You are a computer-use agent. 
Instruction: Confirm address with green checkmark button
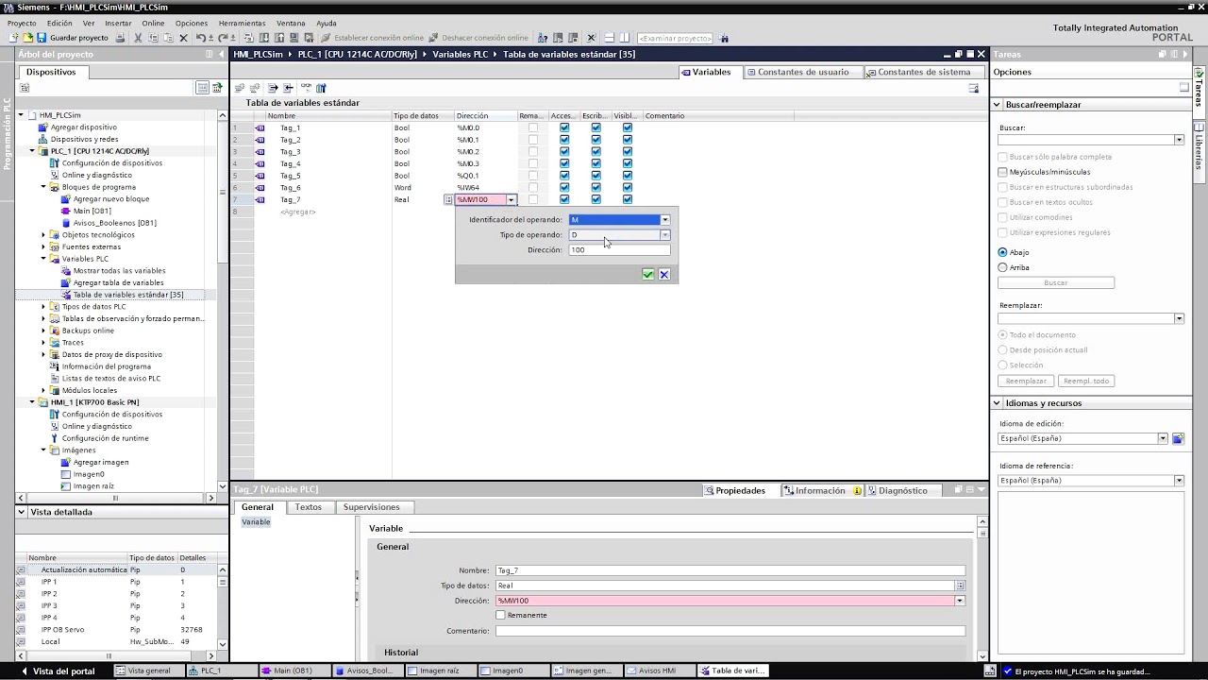click(648, 275)
